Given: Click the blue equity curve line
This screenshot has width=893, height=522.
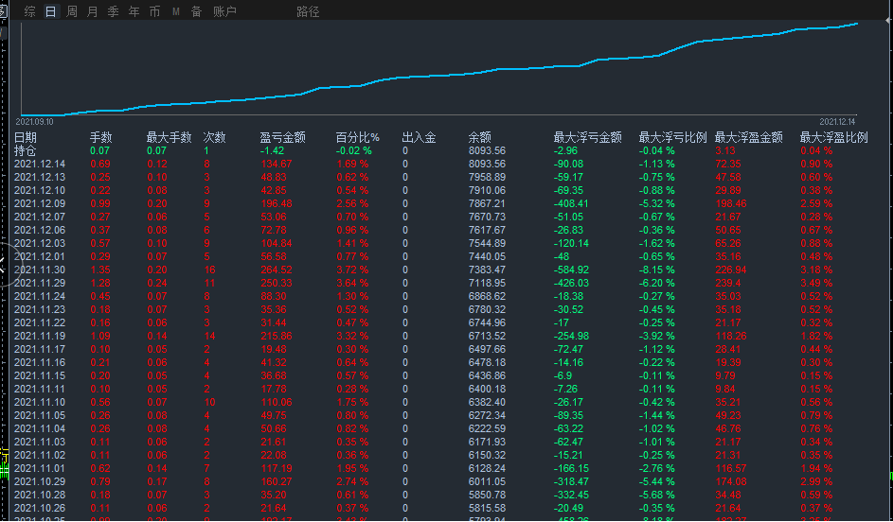Looking at the screenshot, I should click(x=438, y=76).
